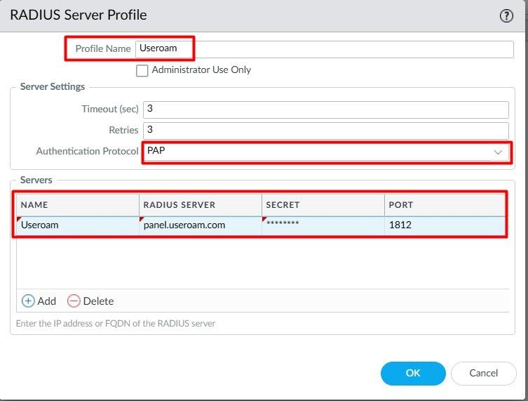
Task: Sort by RADIUS SERVER column header
Action: [x=201, y=205]
